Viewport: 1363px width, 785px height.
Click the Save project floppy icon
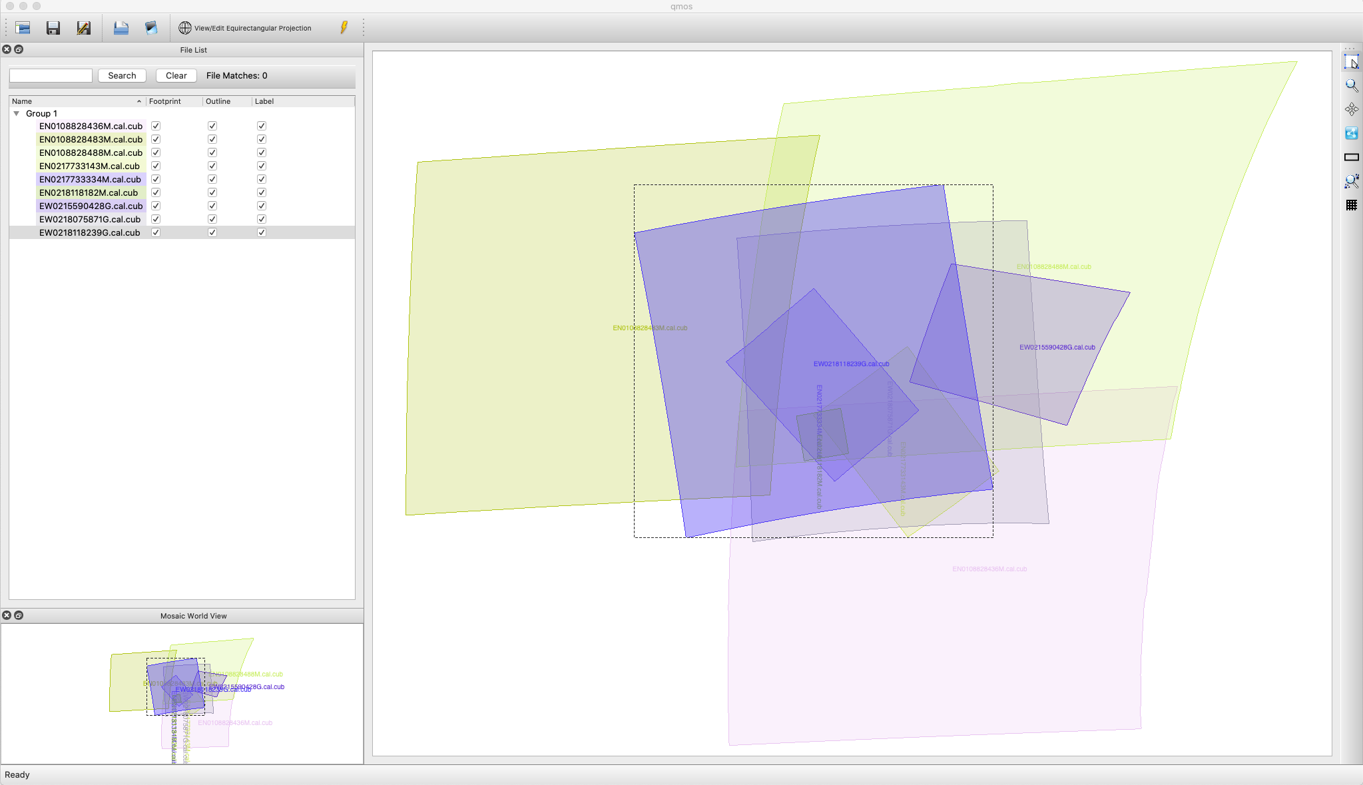(x=53, y=28)
